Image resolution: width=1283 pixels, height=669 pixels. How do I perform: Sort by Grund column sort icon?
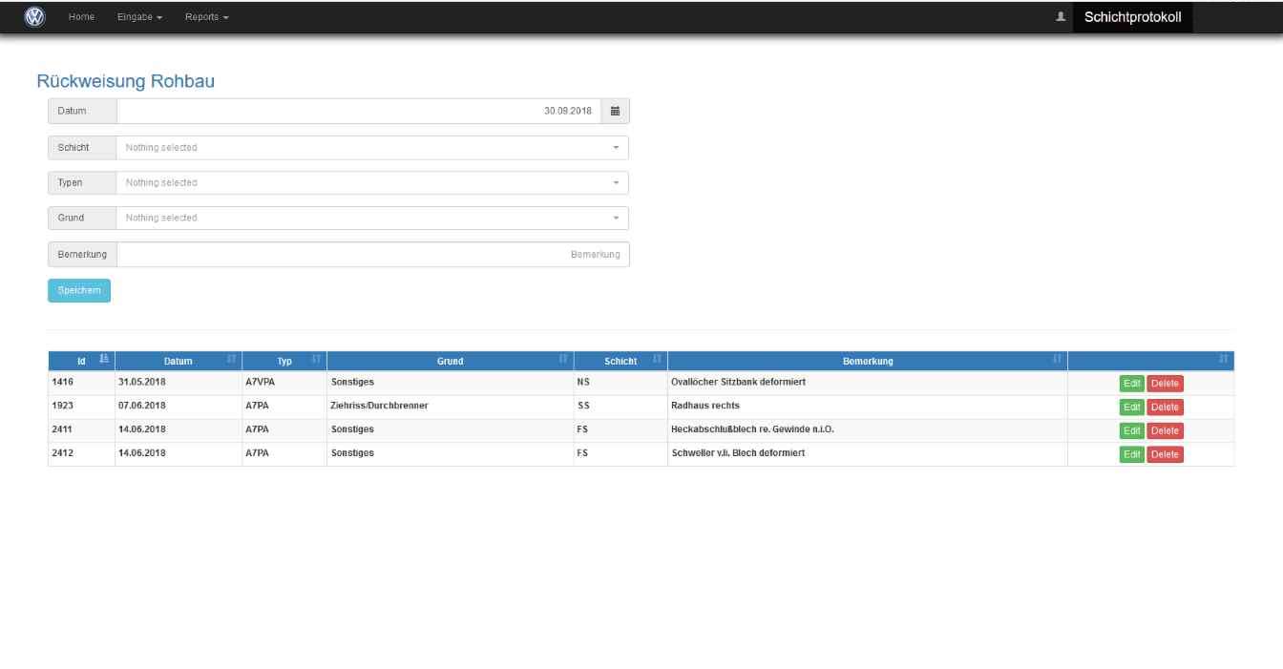tap(563, 360)
